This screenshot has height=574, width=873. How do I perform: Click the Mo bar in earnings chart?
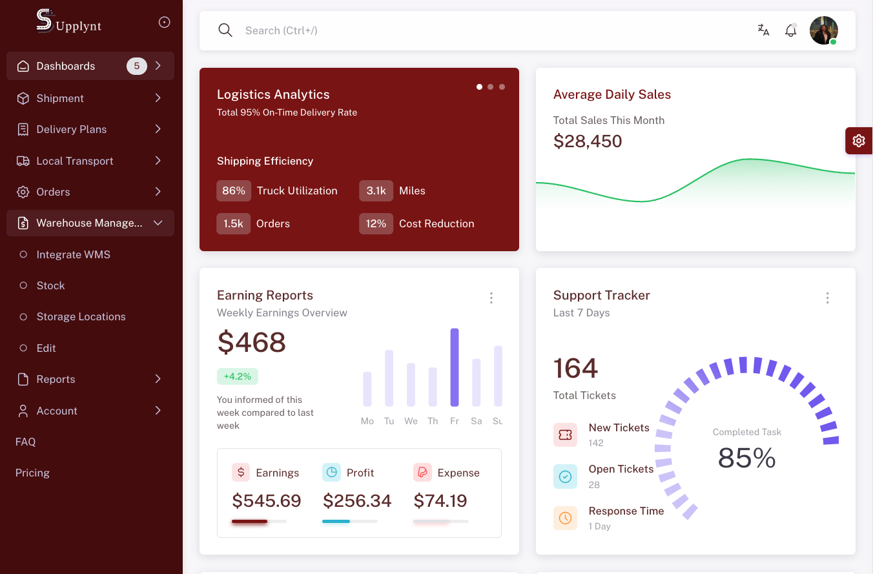pyautogui.click(x=367, y=389)
